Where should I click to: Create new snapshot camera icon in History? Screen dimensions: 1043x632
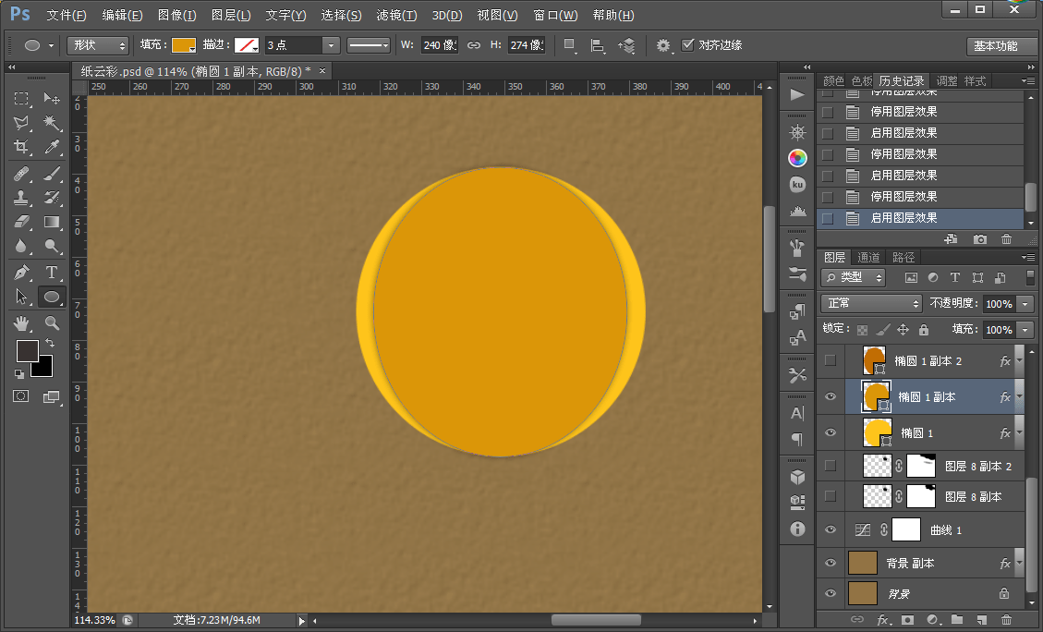click(980, 238)
